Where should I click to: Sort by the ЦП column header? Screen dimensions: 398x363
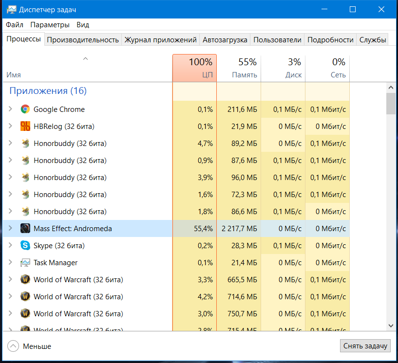[194, 68]
